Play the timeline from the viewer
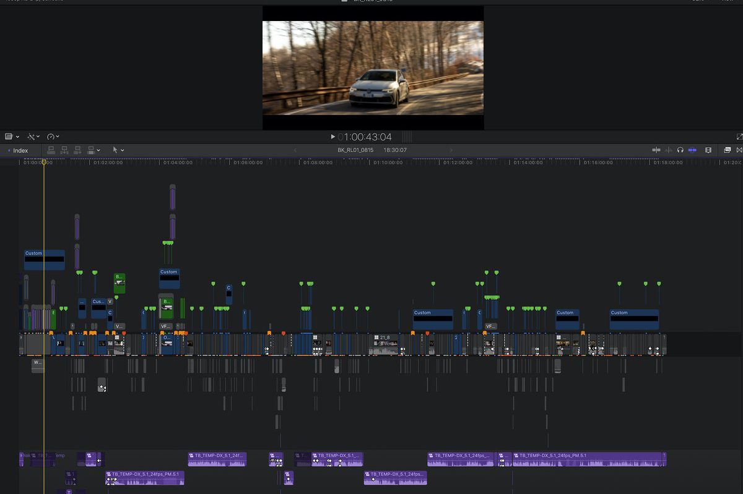This screenshot has height=494, width=743. [x=332, y=137]
